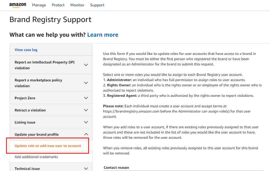
Task: Open the Manage menu
Action: click(39, 5)
